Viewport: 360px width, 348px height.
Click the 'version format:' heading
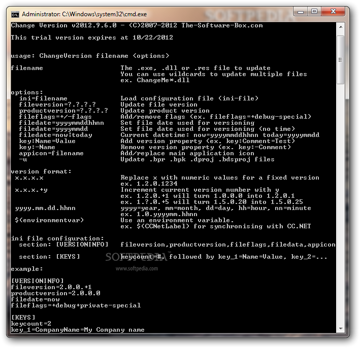[41, 171]
